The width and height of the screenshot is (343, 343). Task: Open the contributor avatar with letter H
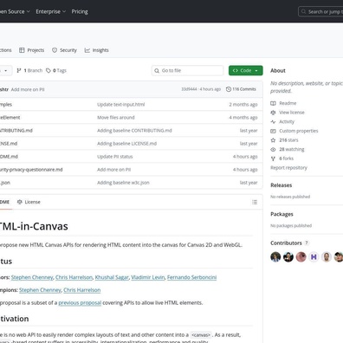point(314,256)
